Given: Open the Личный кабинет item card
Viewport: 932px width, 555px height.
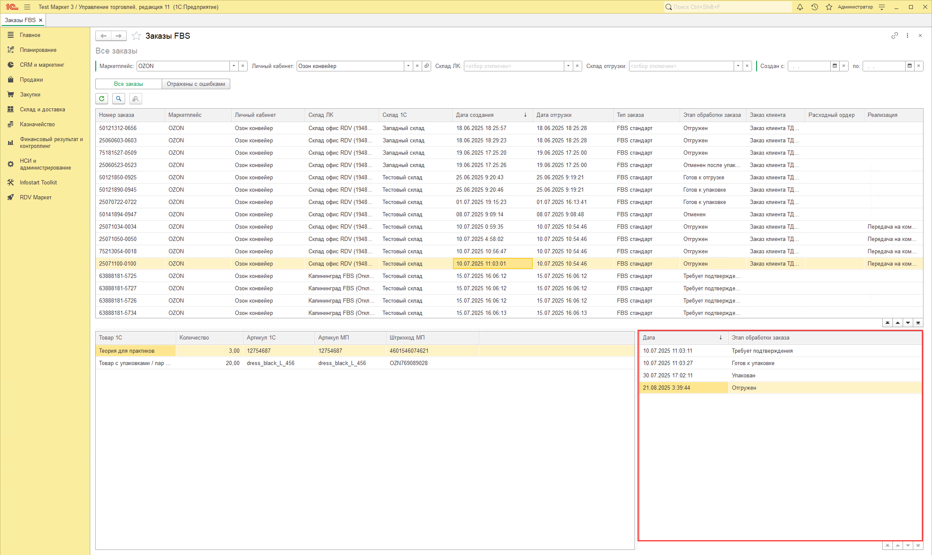Looking at the screenshot, I should 426,66.
